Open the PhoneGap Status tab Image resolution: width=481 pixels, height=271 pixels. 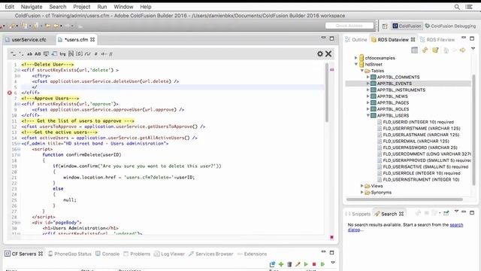coord(70,254)
